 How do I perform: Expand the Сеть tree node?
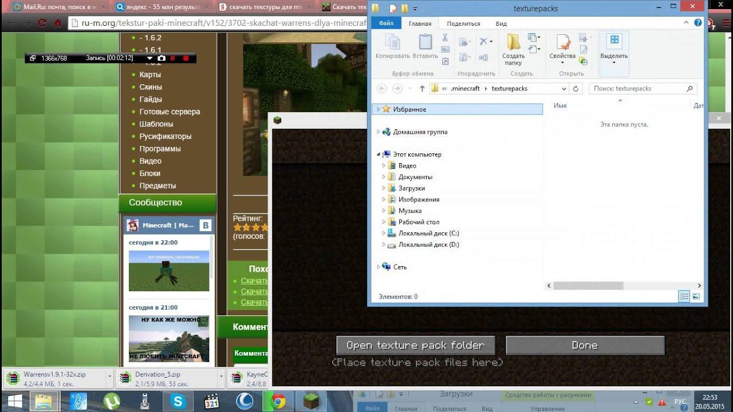[378, 267]
